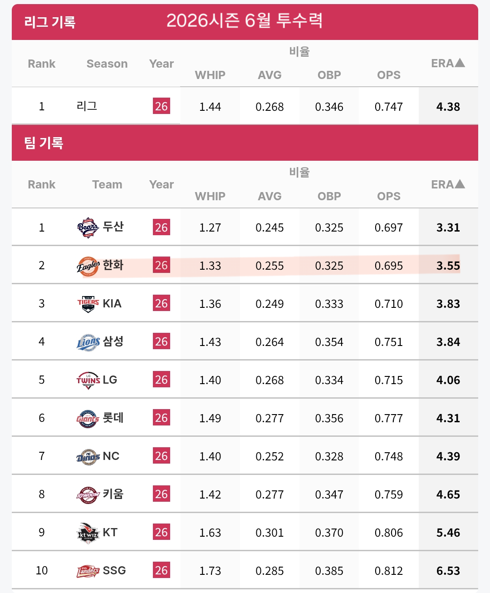Open the 두산 team name link
Screen dimensions: 490x593
tap(113, 227)
